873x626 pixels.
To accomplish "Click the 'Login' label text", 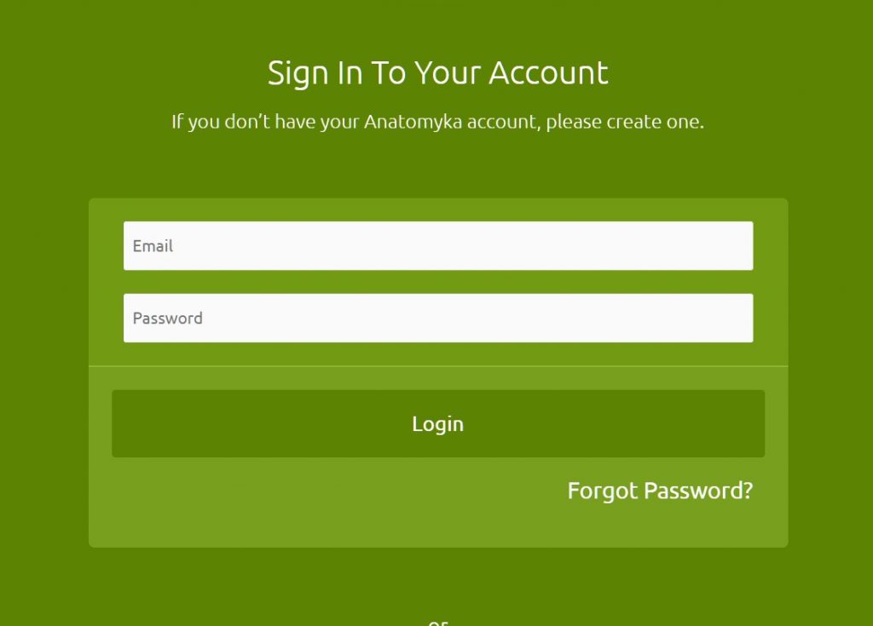I will coord(437,424).
